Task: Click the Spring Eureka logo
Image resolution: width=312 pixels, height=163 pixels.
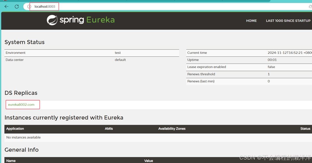Action: click(x=81, y=20)
